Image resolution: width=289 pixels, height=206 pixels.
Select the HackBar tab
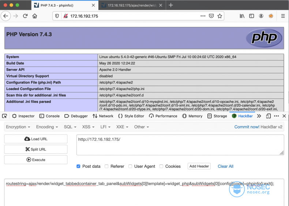[242, 116]
